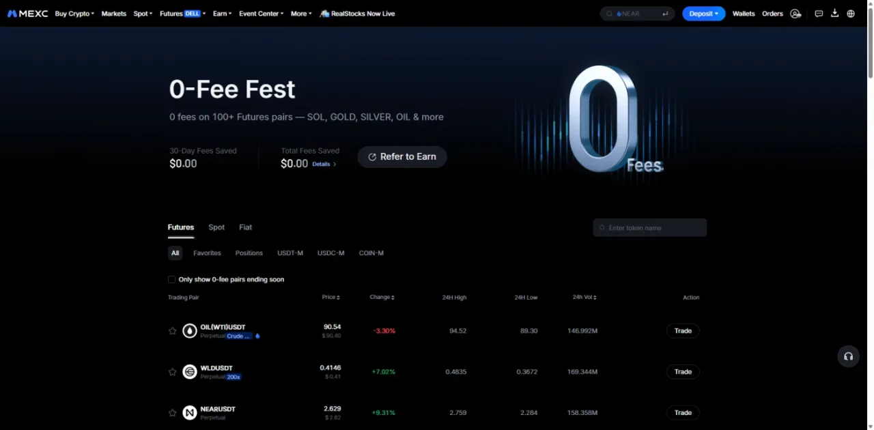Open the Wallets link
Viewport: 874px width, 430px height.
744,14
